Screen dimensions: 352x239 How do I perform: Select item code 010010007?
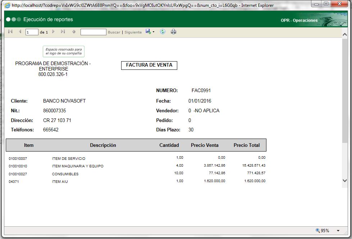pos(18,158)
